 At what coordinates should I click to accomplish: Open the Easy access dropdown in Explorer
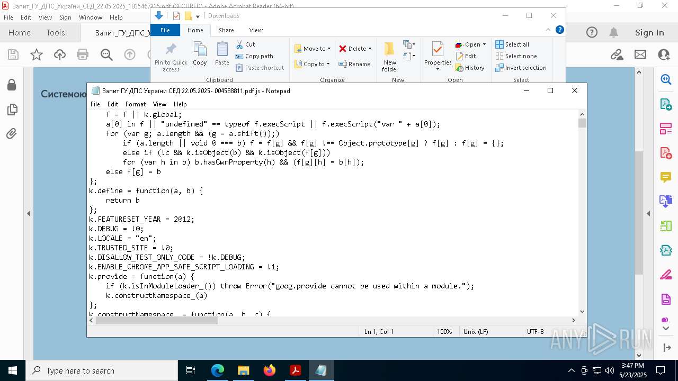pos(408,56)
